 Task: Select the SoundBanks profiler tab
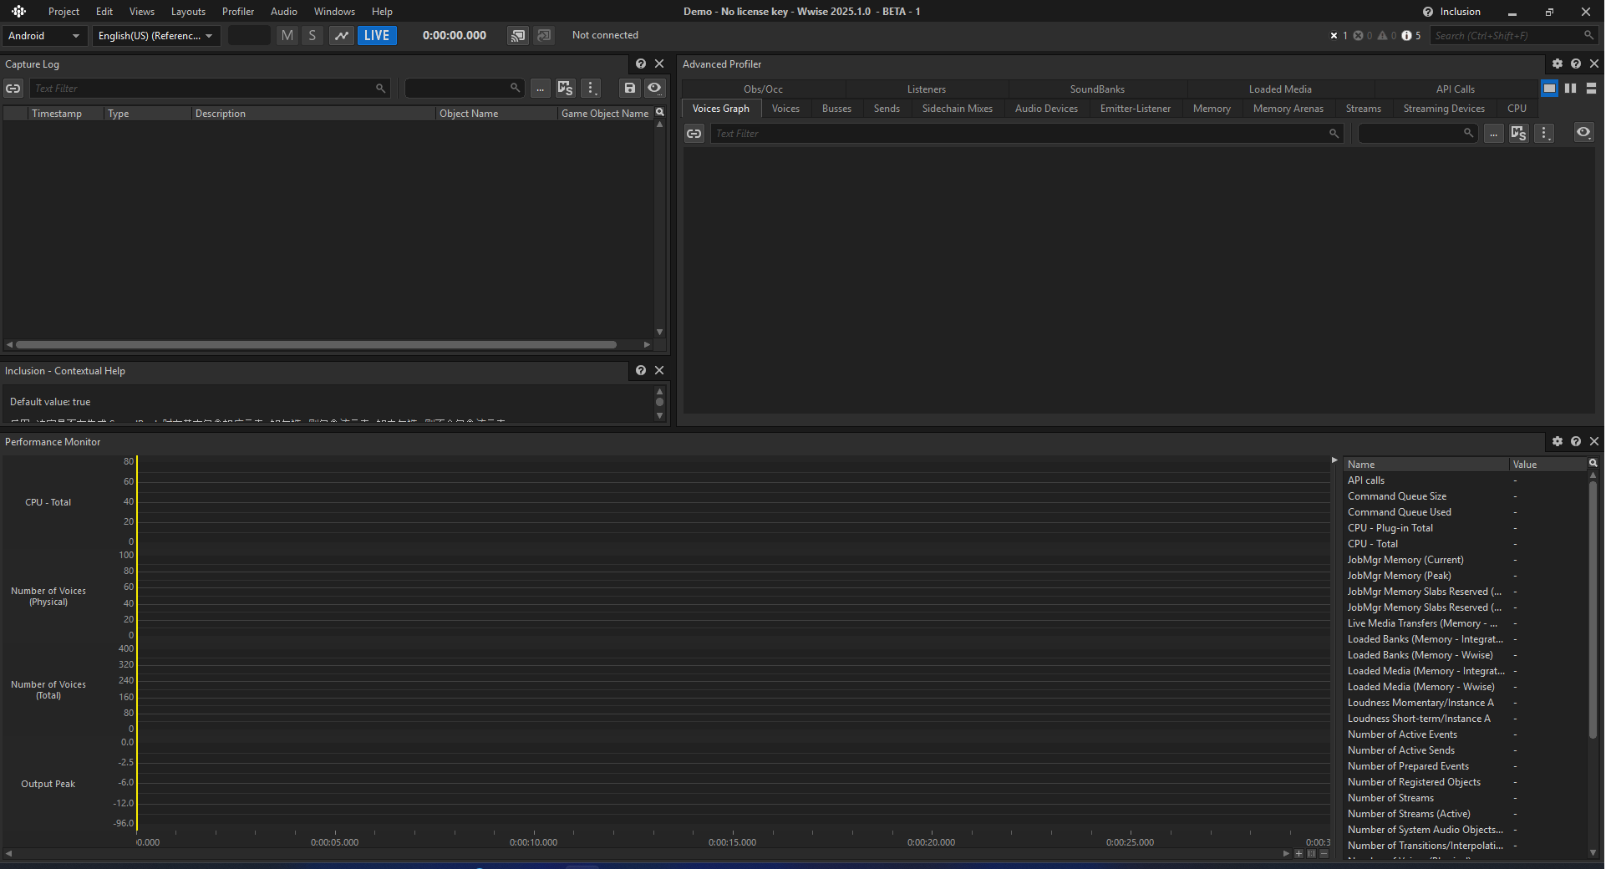pyautogui.click(x=1097, y=89)
